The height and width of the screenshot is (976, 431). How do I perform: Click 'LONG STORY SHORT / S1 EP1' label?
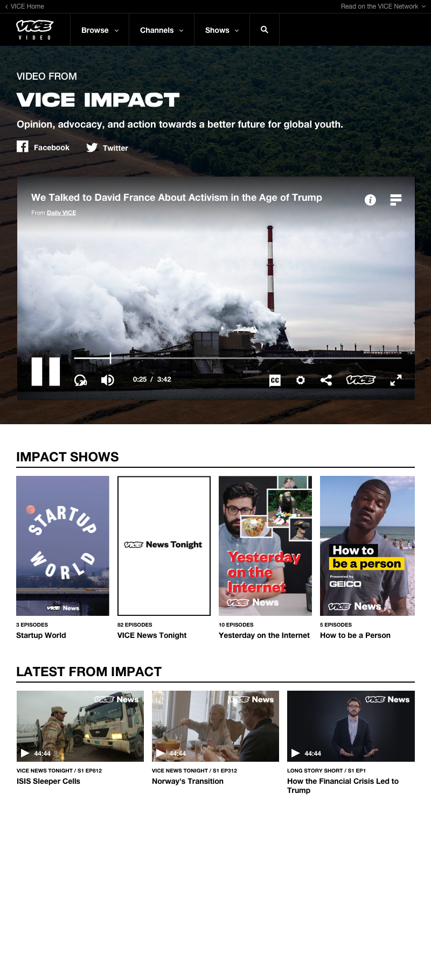[326, 770]
